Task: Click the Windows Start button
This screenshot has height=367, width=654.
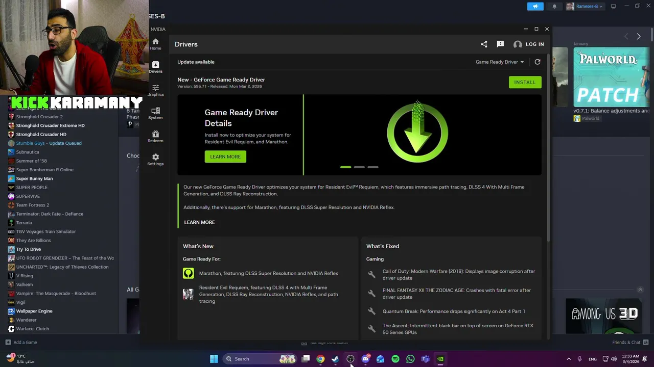Action: (214, 359)
